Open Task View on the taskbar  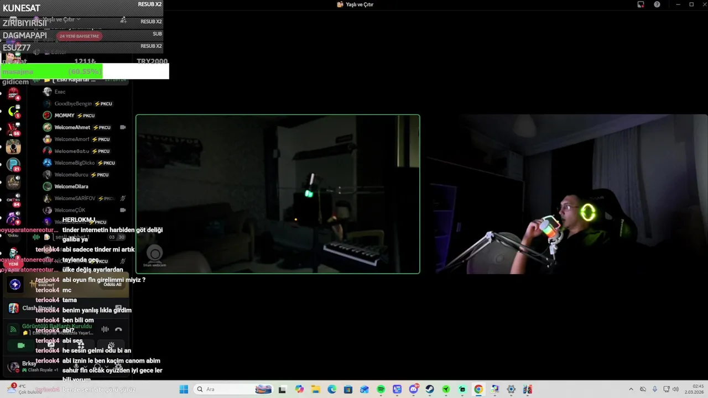tap(283, 389)
